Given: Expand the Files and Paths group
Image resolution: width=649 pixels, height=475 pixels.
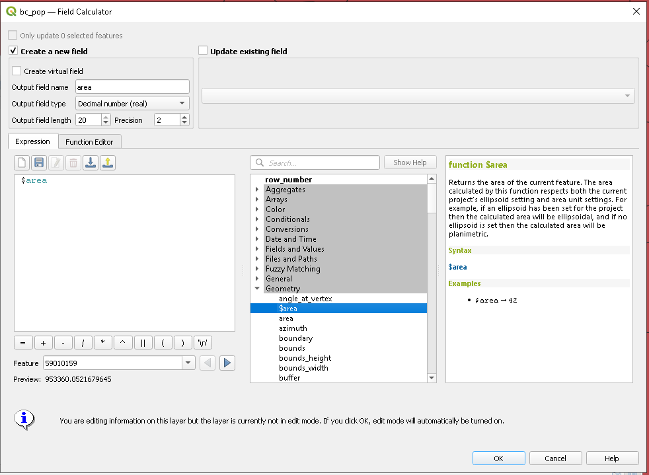Looking at the screenshot, I should coord(257,259).
